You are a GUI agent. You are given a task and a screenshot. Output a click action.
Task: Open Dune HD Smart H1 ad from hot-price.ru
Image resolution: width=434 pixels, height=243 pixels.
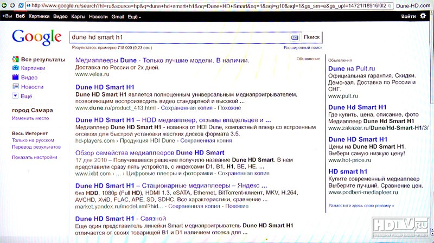[358, 139]
